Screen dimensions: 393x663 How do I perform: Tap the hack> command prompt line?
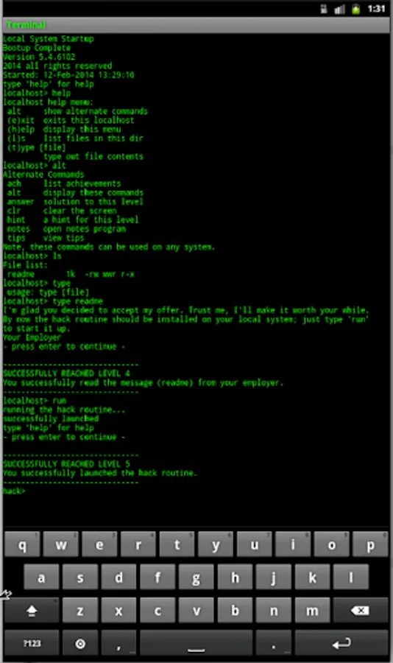pos(15,491)
